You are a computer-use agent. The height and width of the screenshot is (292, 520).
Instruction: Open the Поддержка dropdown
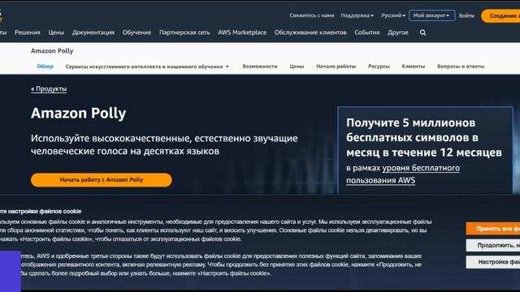(357, 15)
